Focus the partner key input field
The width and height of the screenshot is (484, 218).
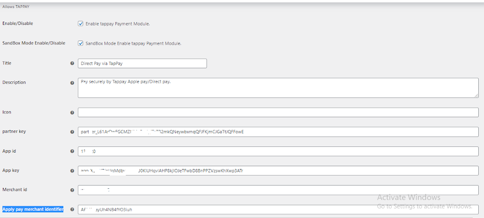pos(278,132)
